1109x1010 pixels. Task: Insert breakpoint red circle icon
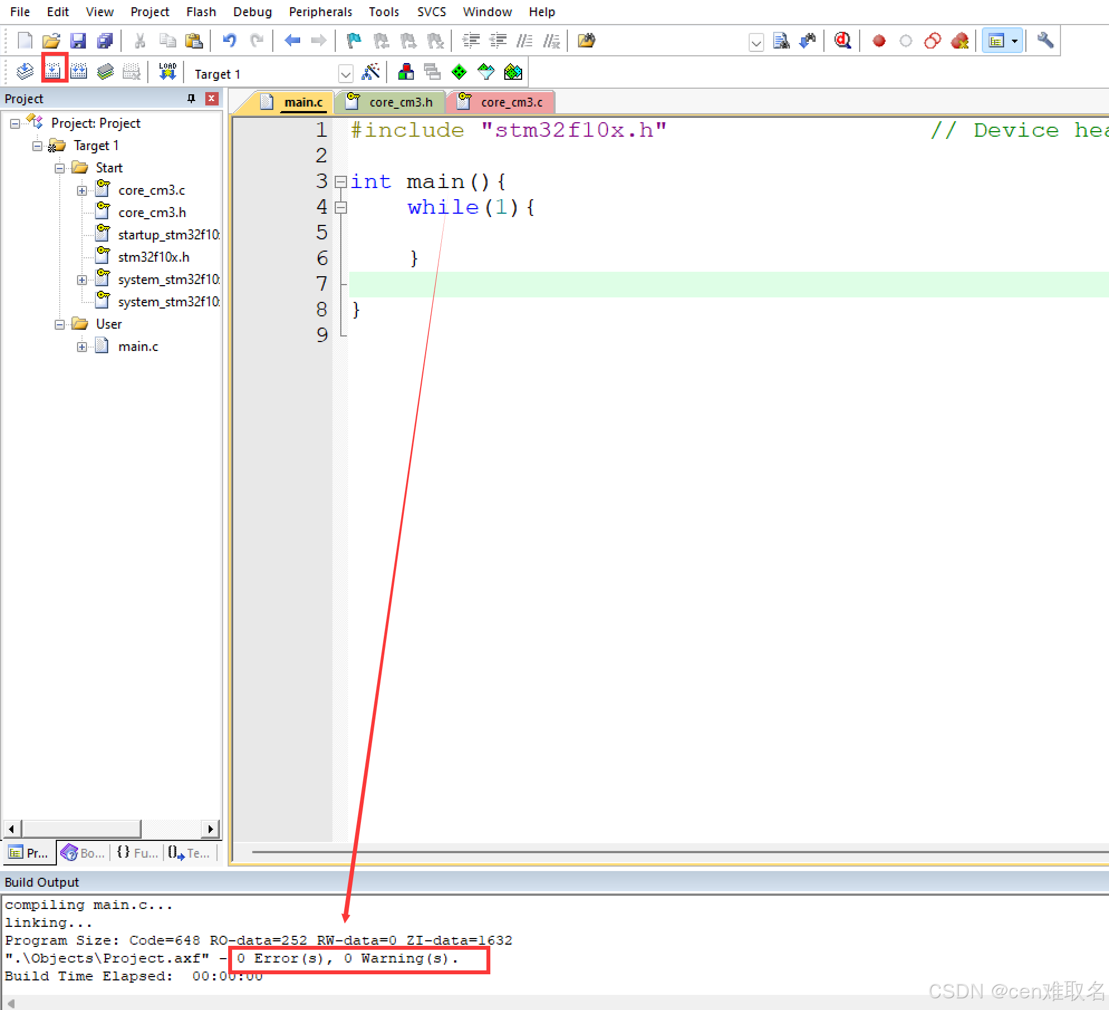[x=879, y=41]
